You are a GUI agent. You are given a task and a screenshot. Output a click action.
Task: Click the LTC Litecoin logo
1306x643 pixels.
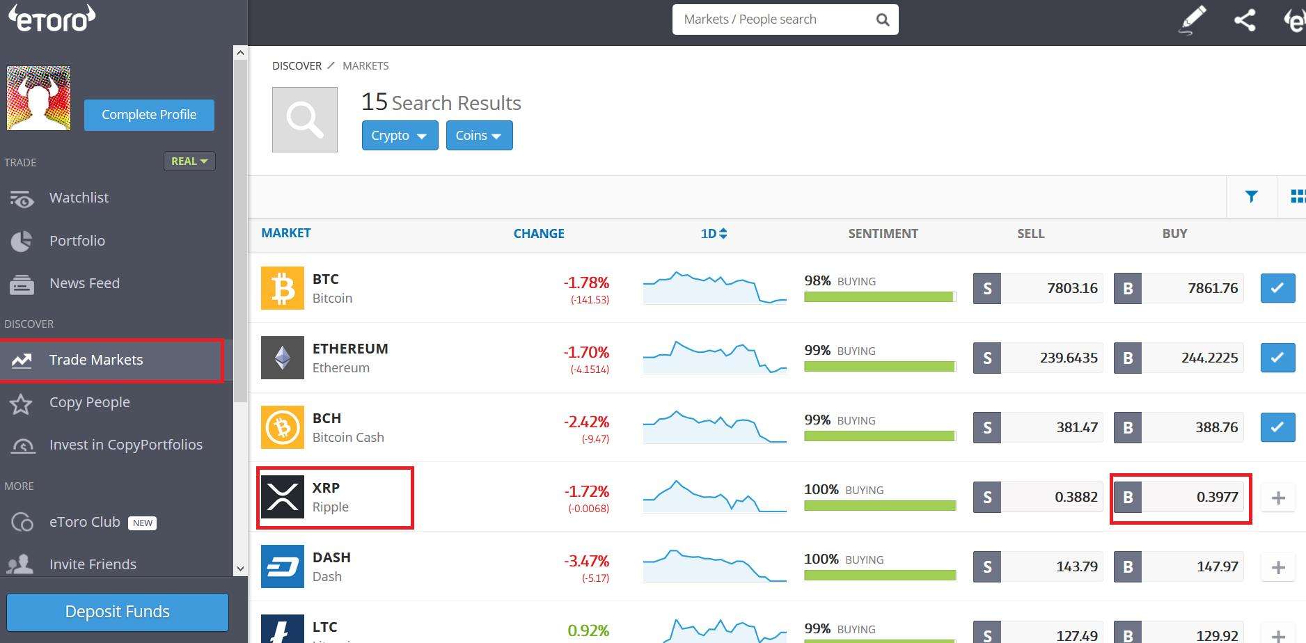click(283, 629)
